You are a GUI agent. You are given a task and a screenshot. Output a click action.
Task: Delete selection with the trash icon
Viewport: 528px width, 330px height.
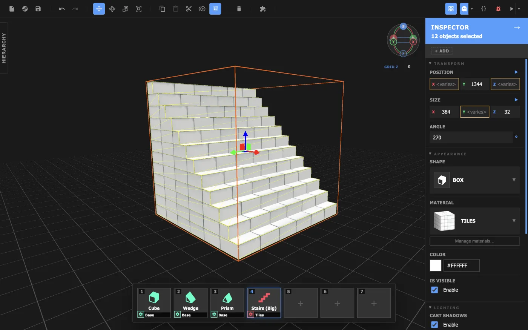[x=239, y=9]
